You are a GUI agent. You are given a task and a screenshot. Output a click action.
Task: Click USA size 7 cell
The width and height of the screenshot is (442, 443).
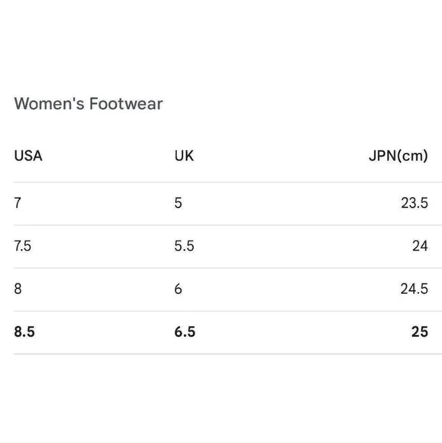pos(18,203)
